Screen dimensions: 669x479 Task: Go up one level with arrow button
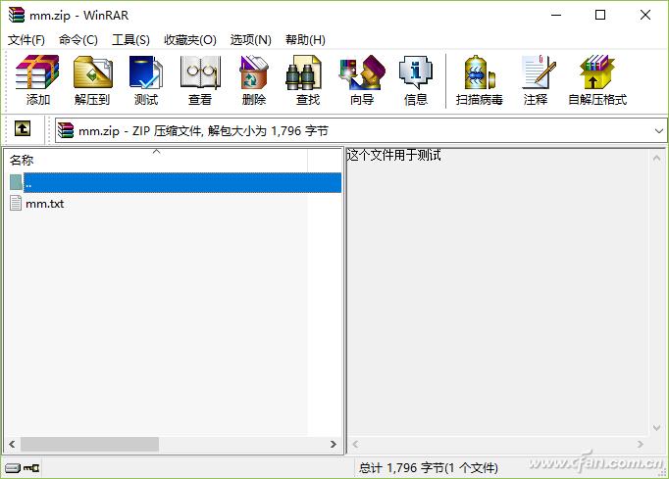pos(23,128)
